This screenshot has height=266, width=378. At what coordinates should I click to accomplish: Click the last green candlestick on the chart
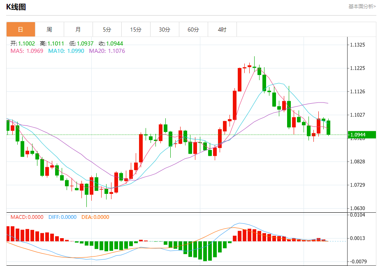click(329, 127)
